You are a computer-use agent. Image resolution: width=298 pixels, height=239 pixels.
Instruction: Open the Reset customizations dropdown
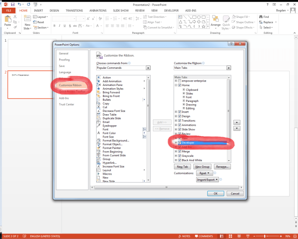tap(204, 173)
